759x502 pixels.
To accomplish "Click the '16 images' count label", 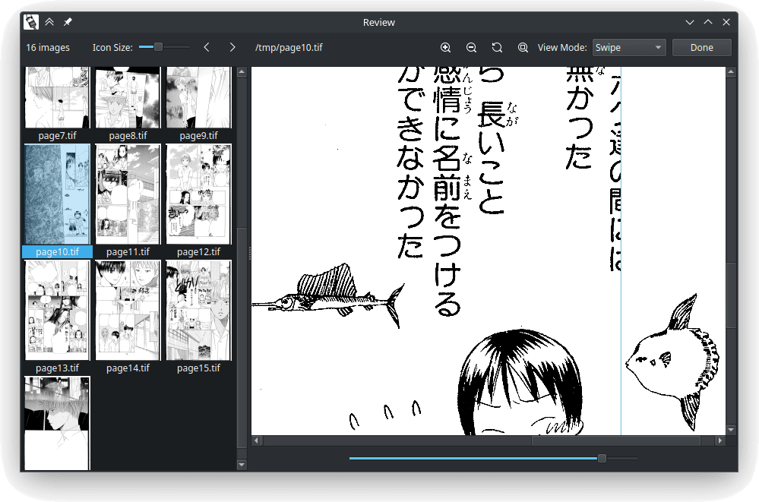I will (x=48, y=47).
